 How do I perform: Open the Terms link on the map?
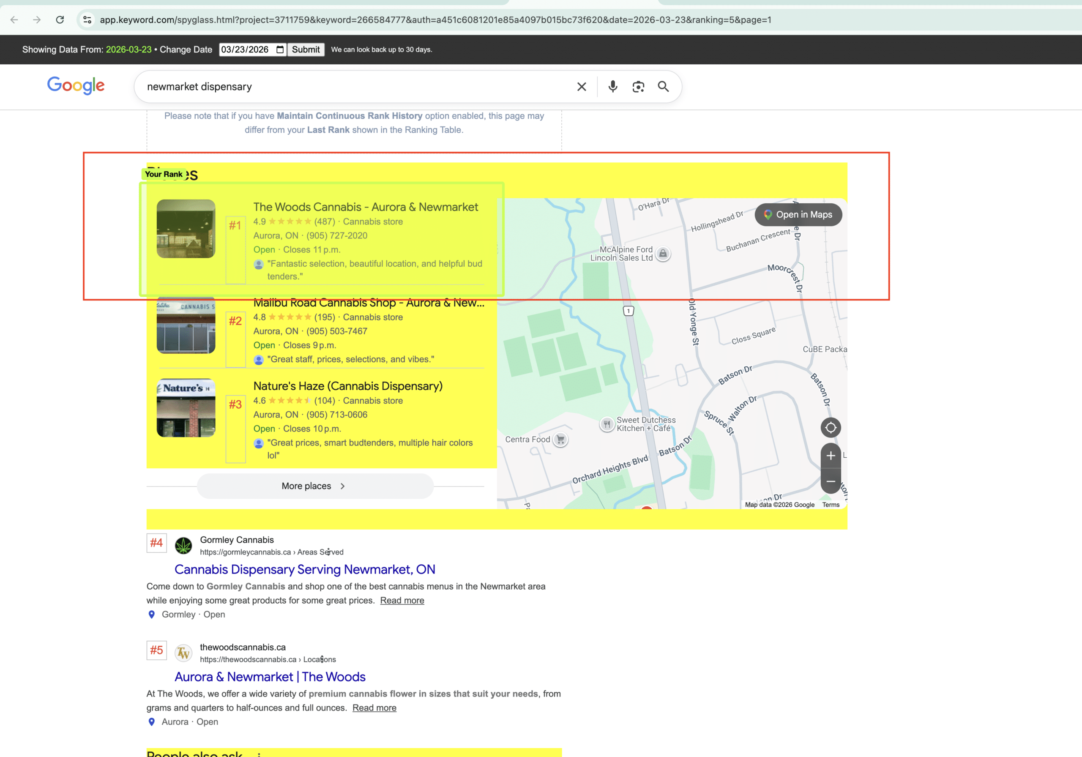click(x=831, y=504)
